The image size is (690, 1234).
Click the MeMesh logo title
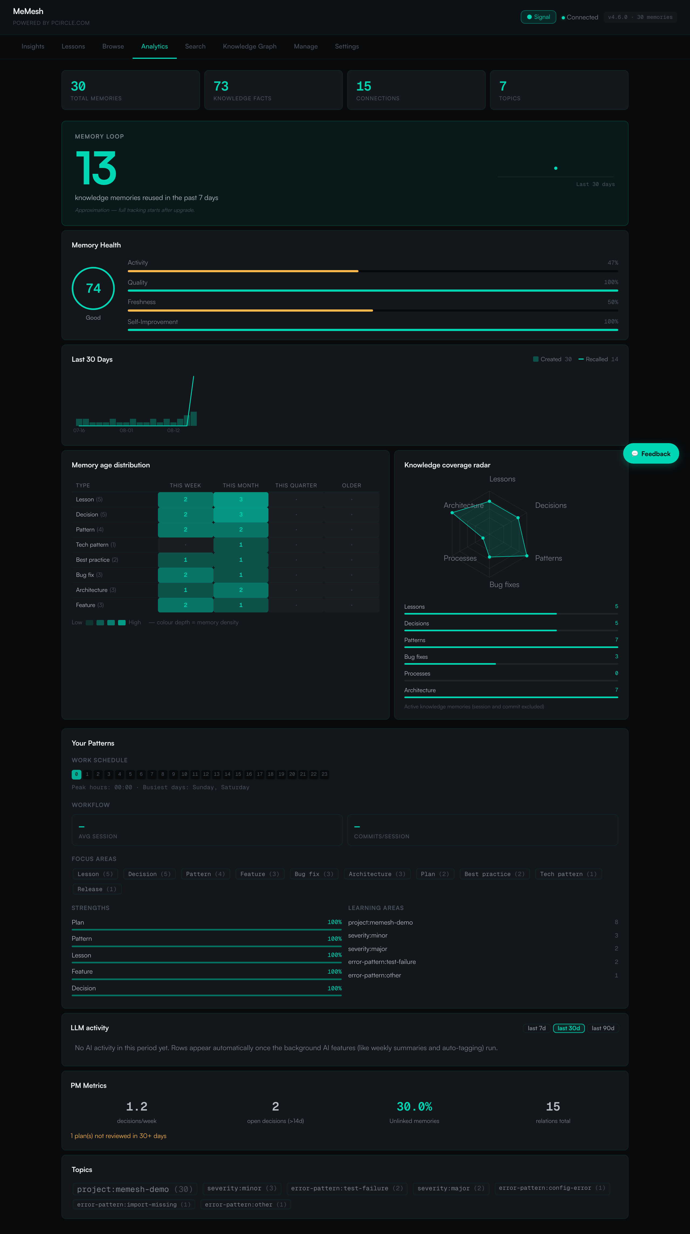[28, 12]
